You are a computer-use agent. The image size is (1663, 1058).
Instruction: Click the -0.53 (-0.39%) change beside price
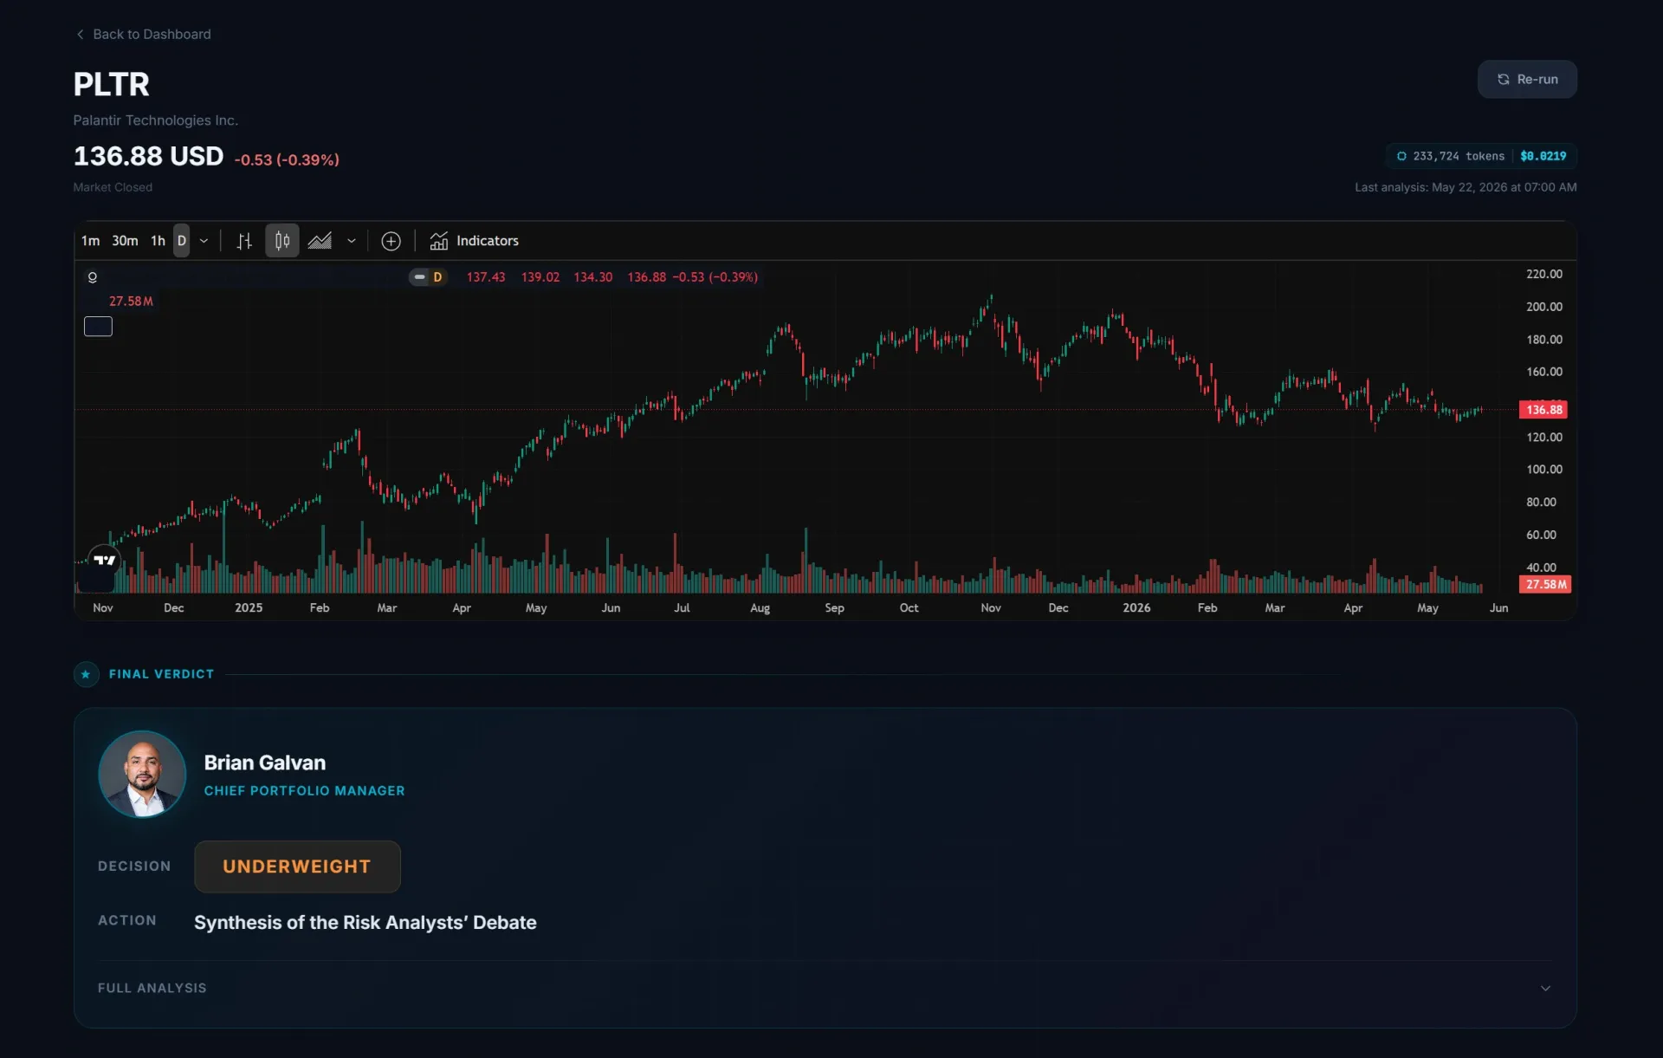point(287,159)
